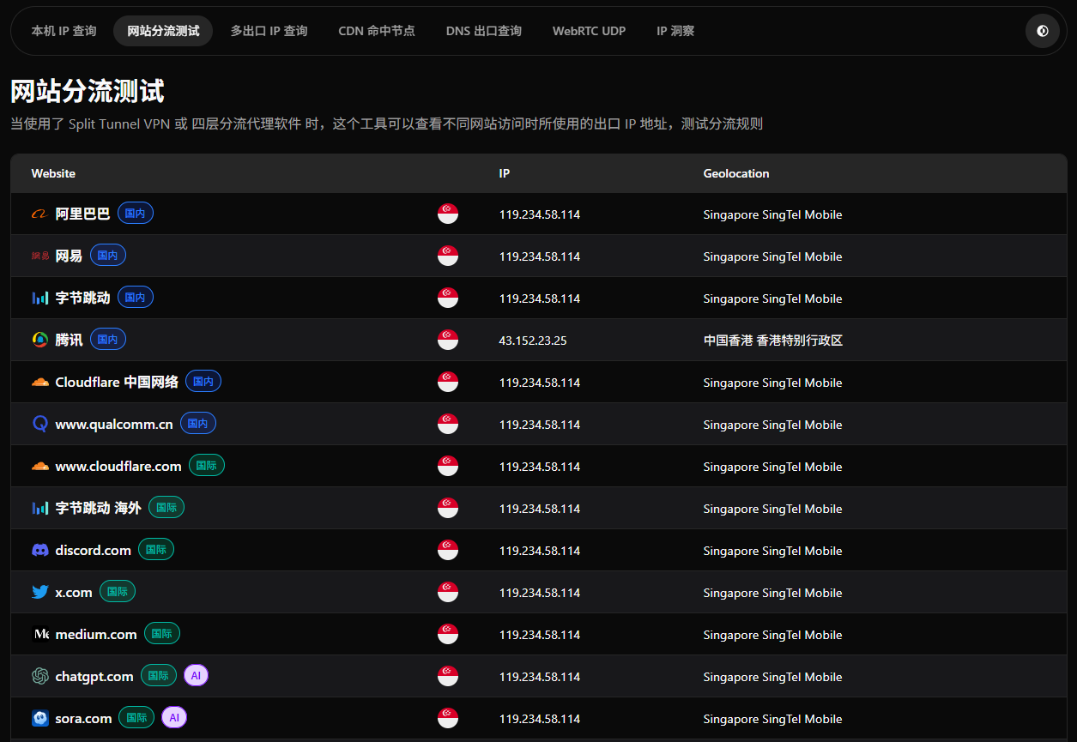
Task: Click the chatgpt.com OpenAI logo icon
Action: (39, 677)
